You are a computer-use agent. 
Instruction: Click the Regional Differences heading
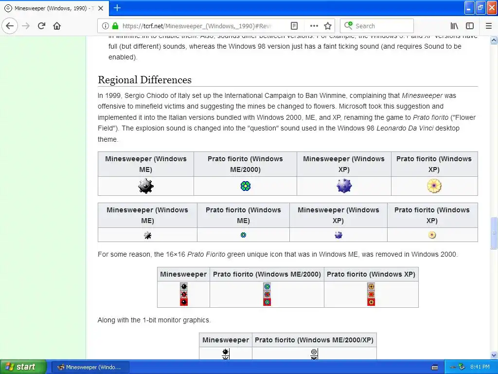[x=144, y=80]
